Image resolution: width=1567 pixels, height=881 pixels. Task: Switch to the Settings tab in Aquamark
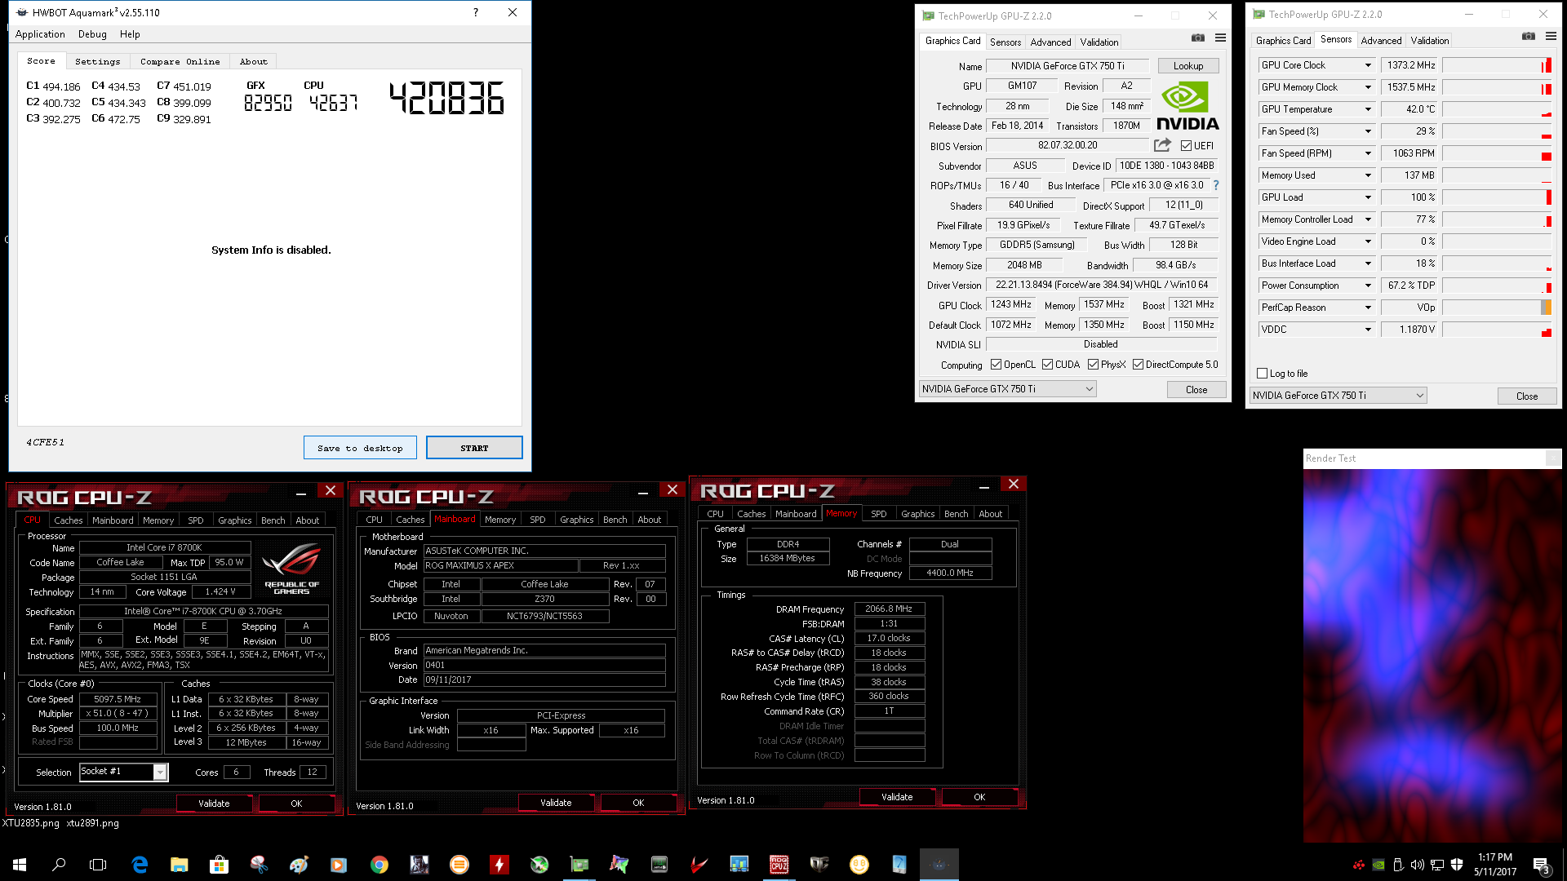tap(97, 61)
